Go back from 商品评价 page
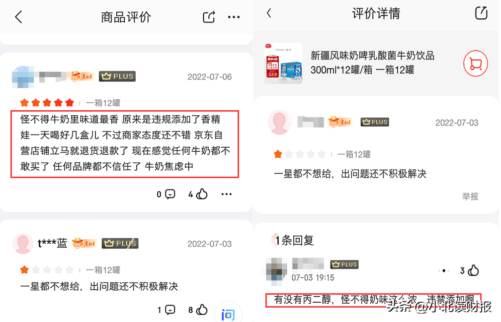The height and width of the screenshot is (322, 501). pyautogui.click(x=18, y=17)
